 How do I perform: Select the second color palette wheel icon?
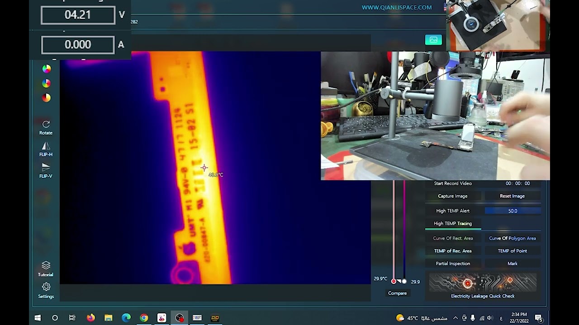[x=46, y=84]
